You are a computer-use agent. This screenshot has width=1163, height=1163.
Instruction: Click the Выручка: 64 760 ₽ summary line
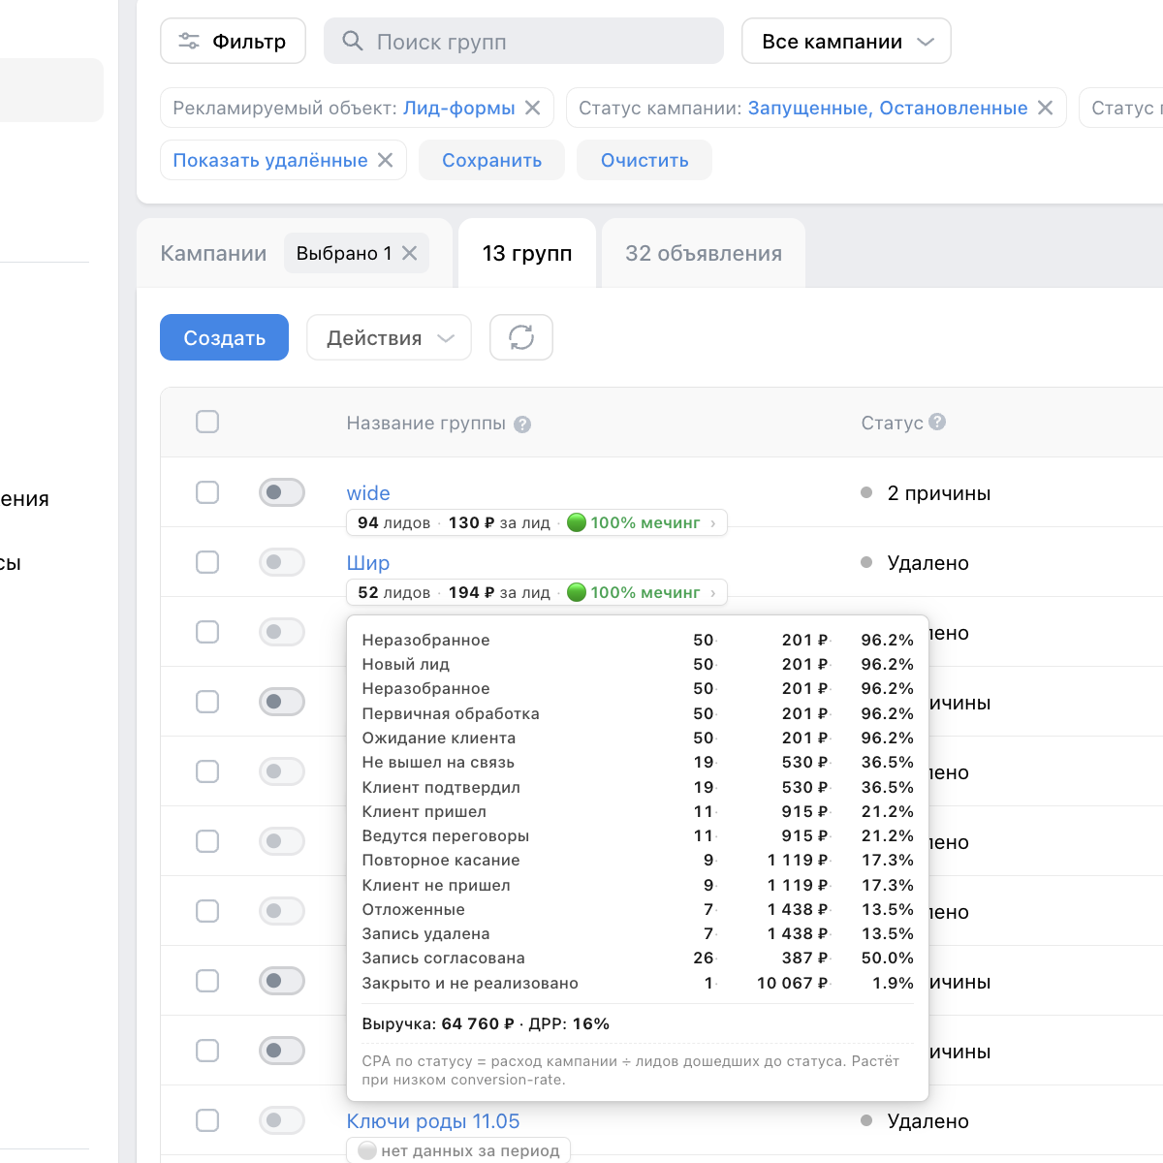tap(486, 1023)
